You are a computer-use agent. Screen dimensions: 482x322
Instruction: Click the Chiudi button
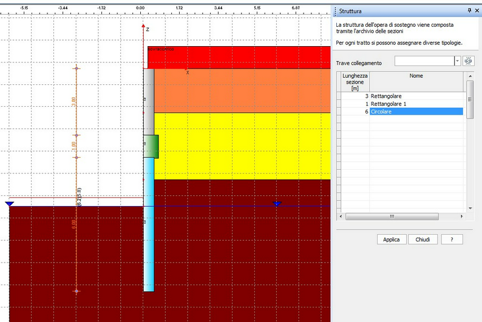(x=423, y=240)
